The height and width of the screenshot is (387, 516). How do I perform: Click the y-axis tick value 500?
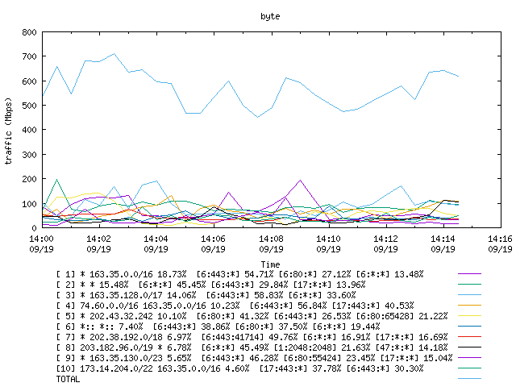tap(29, 106)
